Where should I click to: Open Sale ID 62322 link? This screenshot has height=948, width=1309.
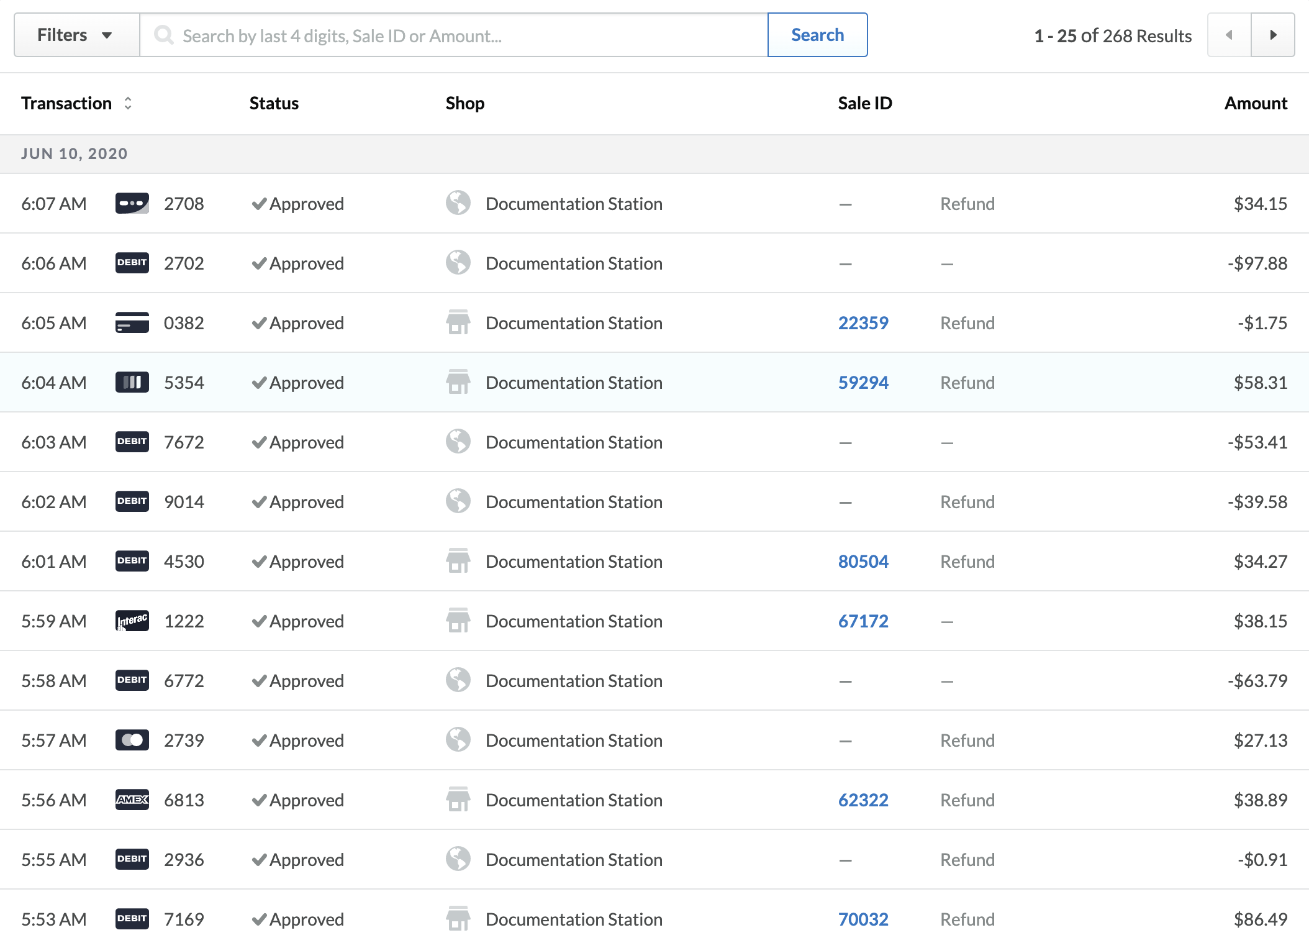[863, 800]
